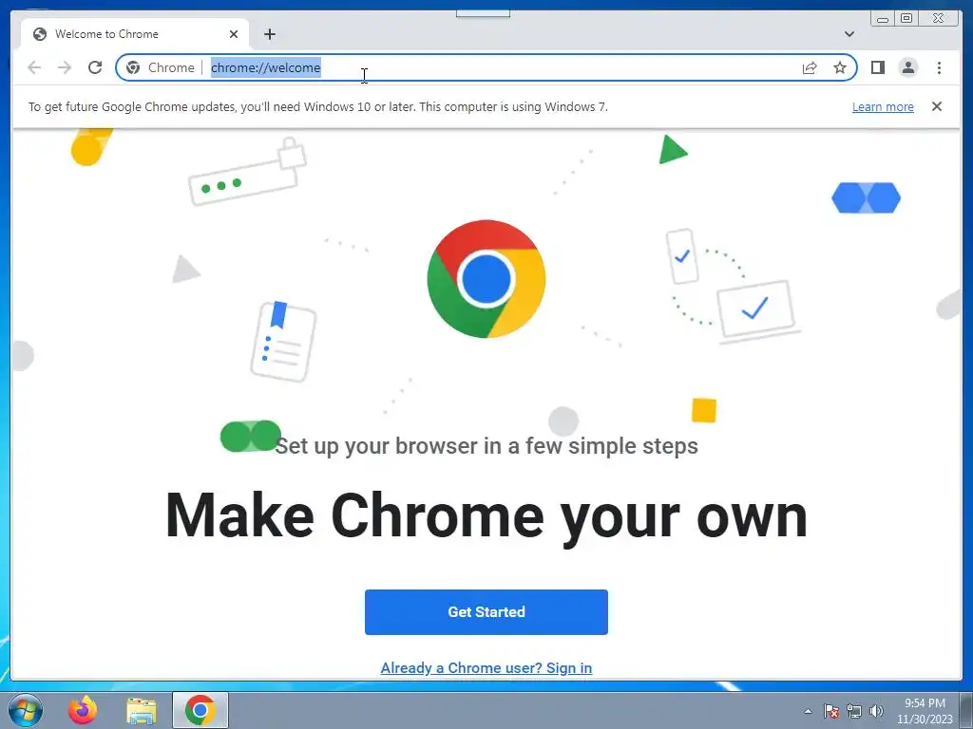
Task: Click the Chrome label in the address bar
Action: (x=171, y=67)
